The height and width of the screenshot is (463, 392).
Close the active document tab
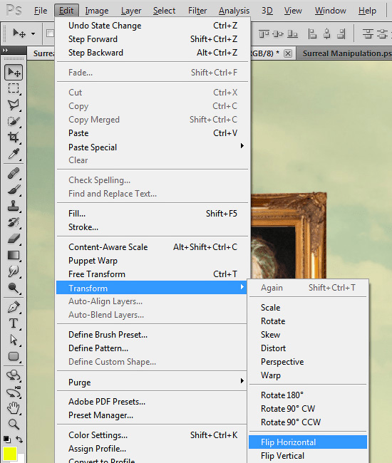(288, 53)
